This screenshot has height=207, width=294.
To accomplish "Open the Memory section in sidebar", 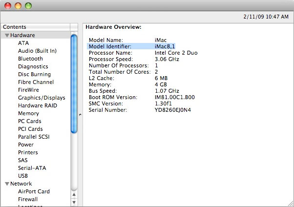I will (28, 113).
